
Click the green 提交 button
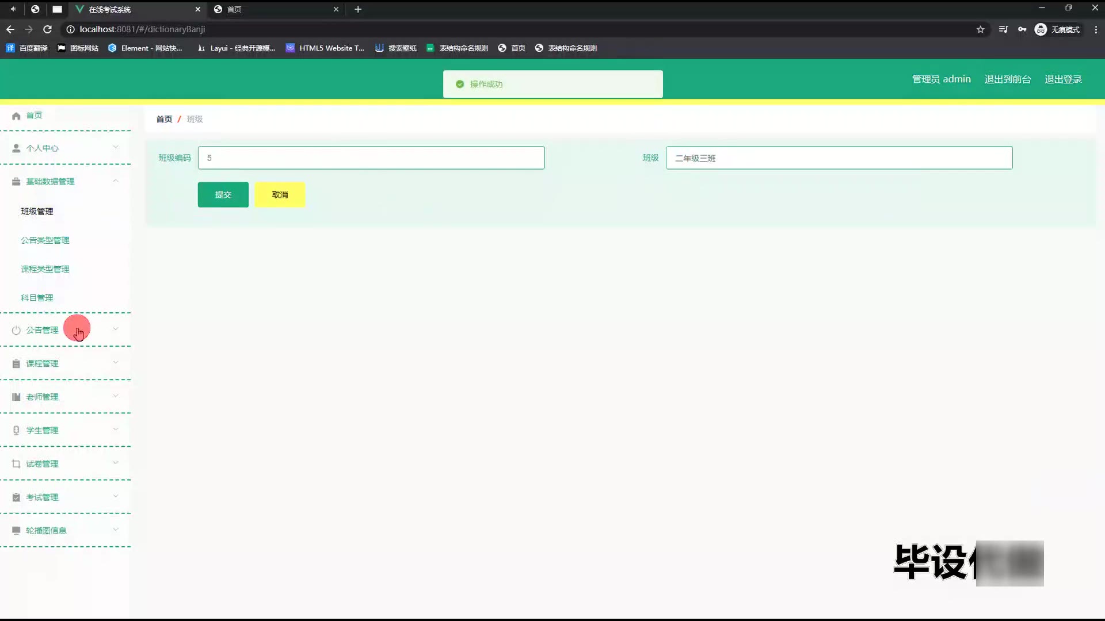click(x=223, y=195)
